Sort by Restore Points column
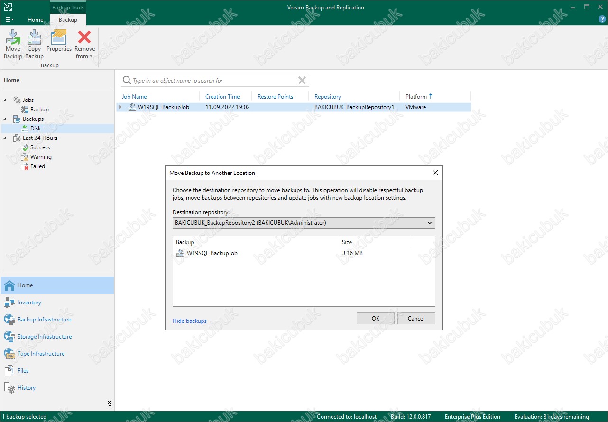Viewport: 608px width, 422px height. pyautogui.click(x=275, y=96)
